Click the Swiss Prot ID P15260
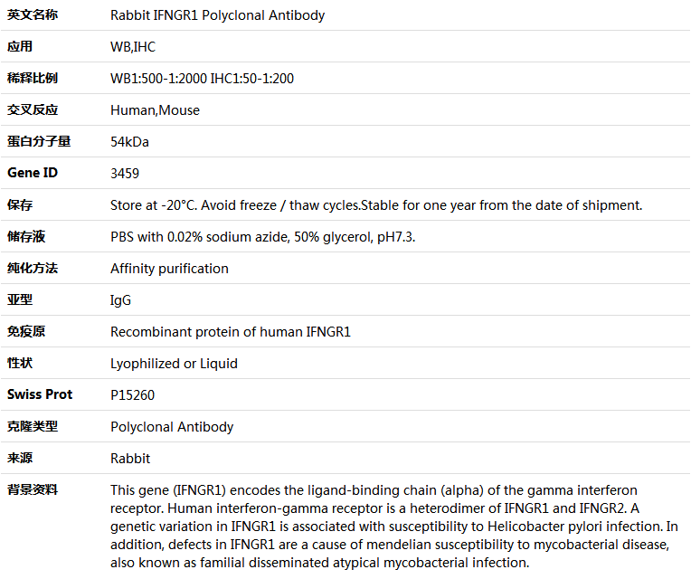The width and height of the screenshot is (691, 579). tap(132, 395)
